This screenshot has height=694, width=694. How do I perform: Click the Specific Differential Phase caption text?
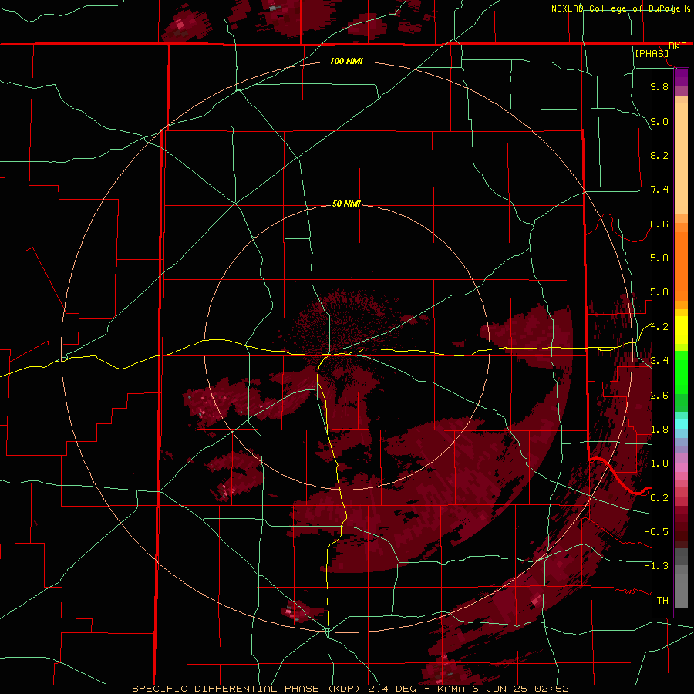[x=350, y=689]
